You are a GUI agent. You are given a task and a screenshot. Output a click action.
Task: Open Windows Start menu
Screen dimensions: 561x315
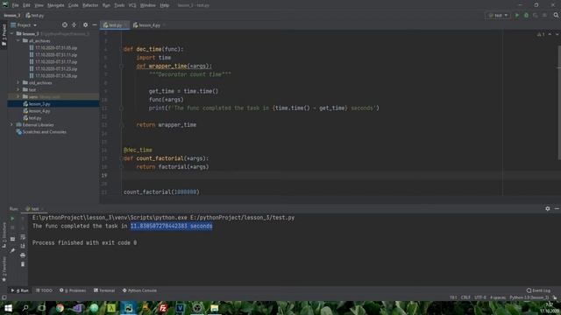8,308
